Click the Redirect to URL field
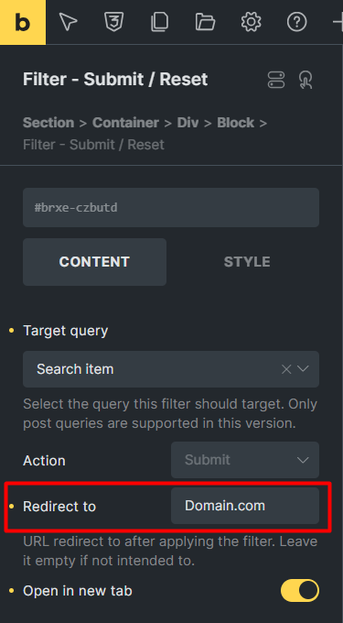The width and height of the screenshot is (343, 623). tap(245, 506)
